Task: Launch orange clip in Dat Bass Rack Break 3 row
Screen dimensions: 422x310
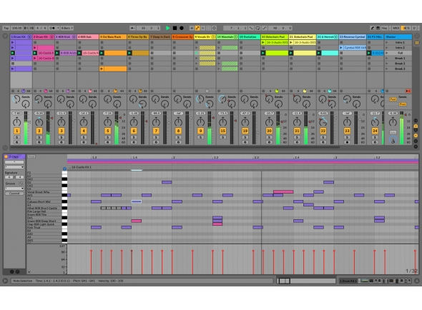Action: 102,69
